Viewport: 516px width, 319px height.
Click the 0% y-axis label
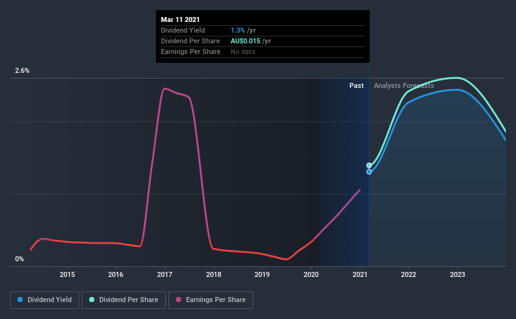pyautogui.click(x=19, y=259)
